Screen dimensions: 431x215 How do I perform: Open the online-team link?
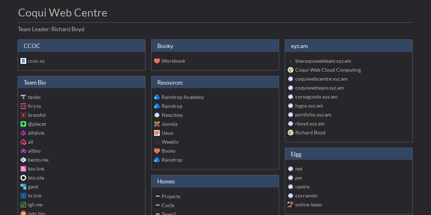309,205
